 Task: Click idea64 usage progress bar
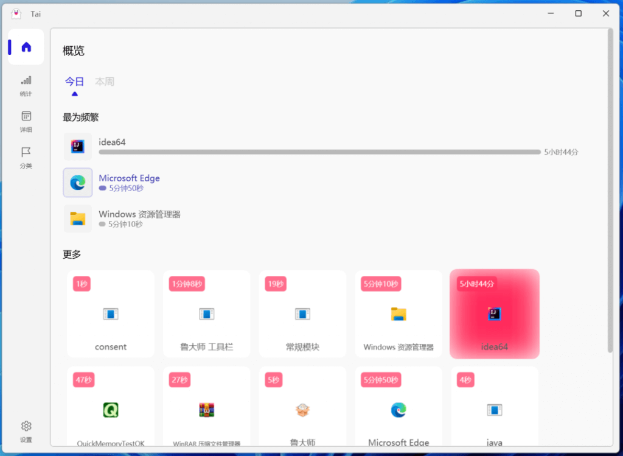(x=320, y=152)
